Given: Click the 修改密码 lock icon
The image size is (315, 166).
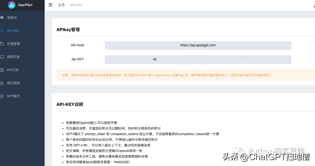Looking at the screenshot, I should point(2,83).
